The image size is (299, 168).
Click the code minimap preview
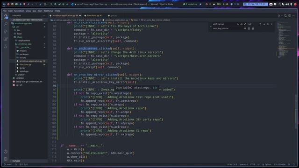(x=285, y=40)
